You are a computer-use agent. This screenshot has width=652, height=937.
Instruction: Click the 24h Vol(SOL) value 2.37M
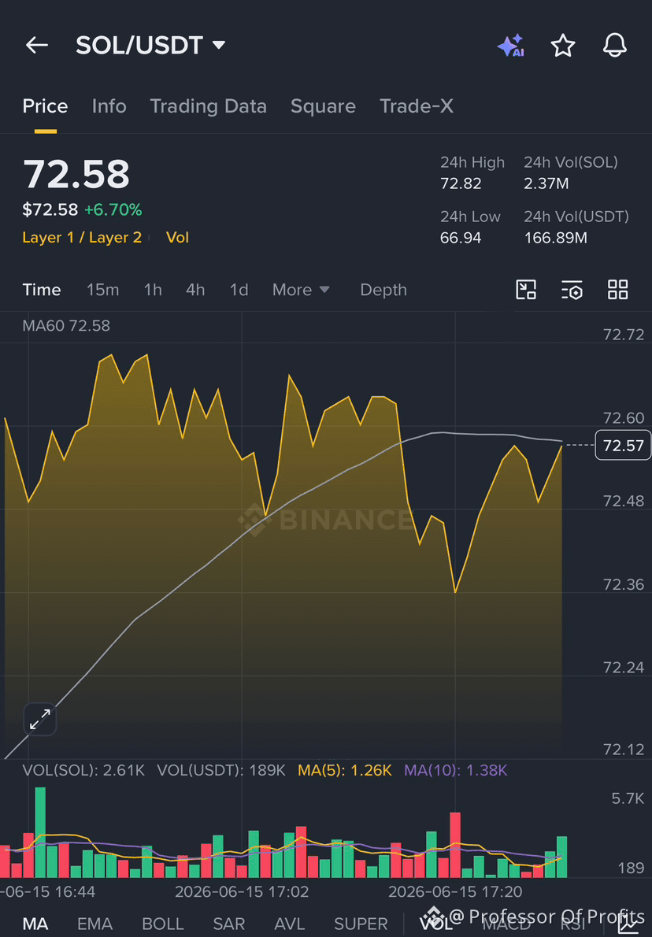pyautogui.click(x=546, y=183)
